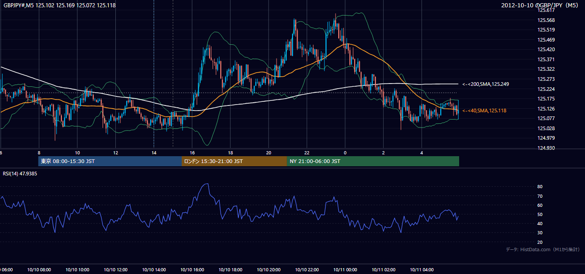Click RSI scale value 30
This screenshot has height=274, width=585.
point(540,233)
